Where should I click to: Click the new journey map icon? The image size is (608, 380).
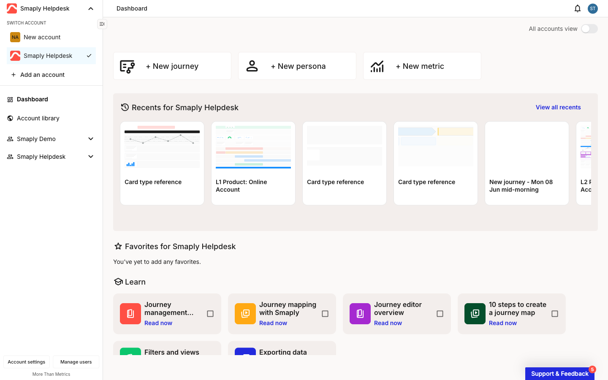coord(127,66)
